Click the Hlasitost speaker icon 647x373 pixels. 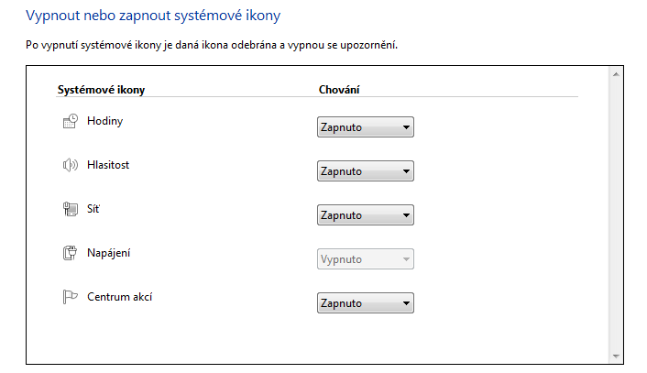coord(71,165)
